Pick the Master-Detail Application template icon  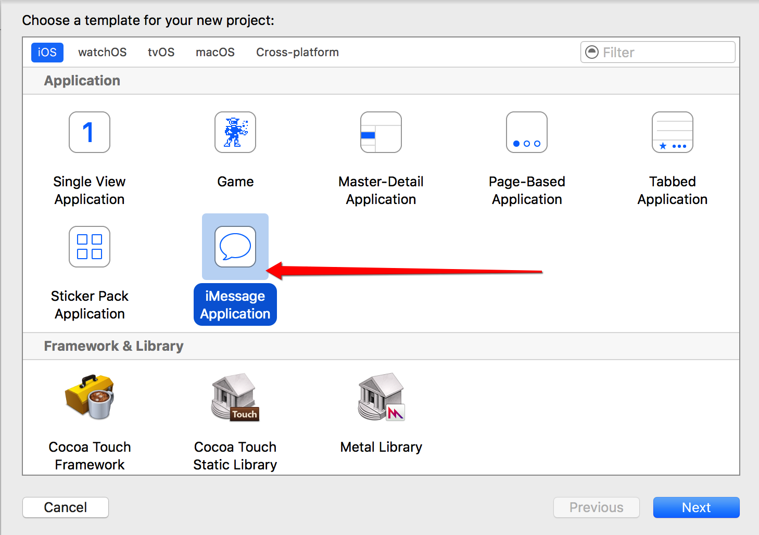tap(381, 132)
